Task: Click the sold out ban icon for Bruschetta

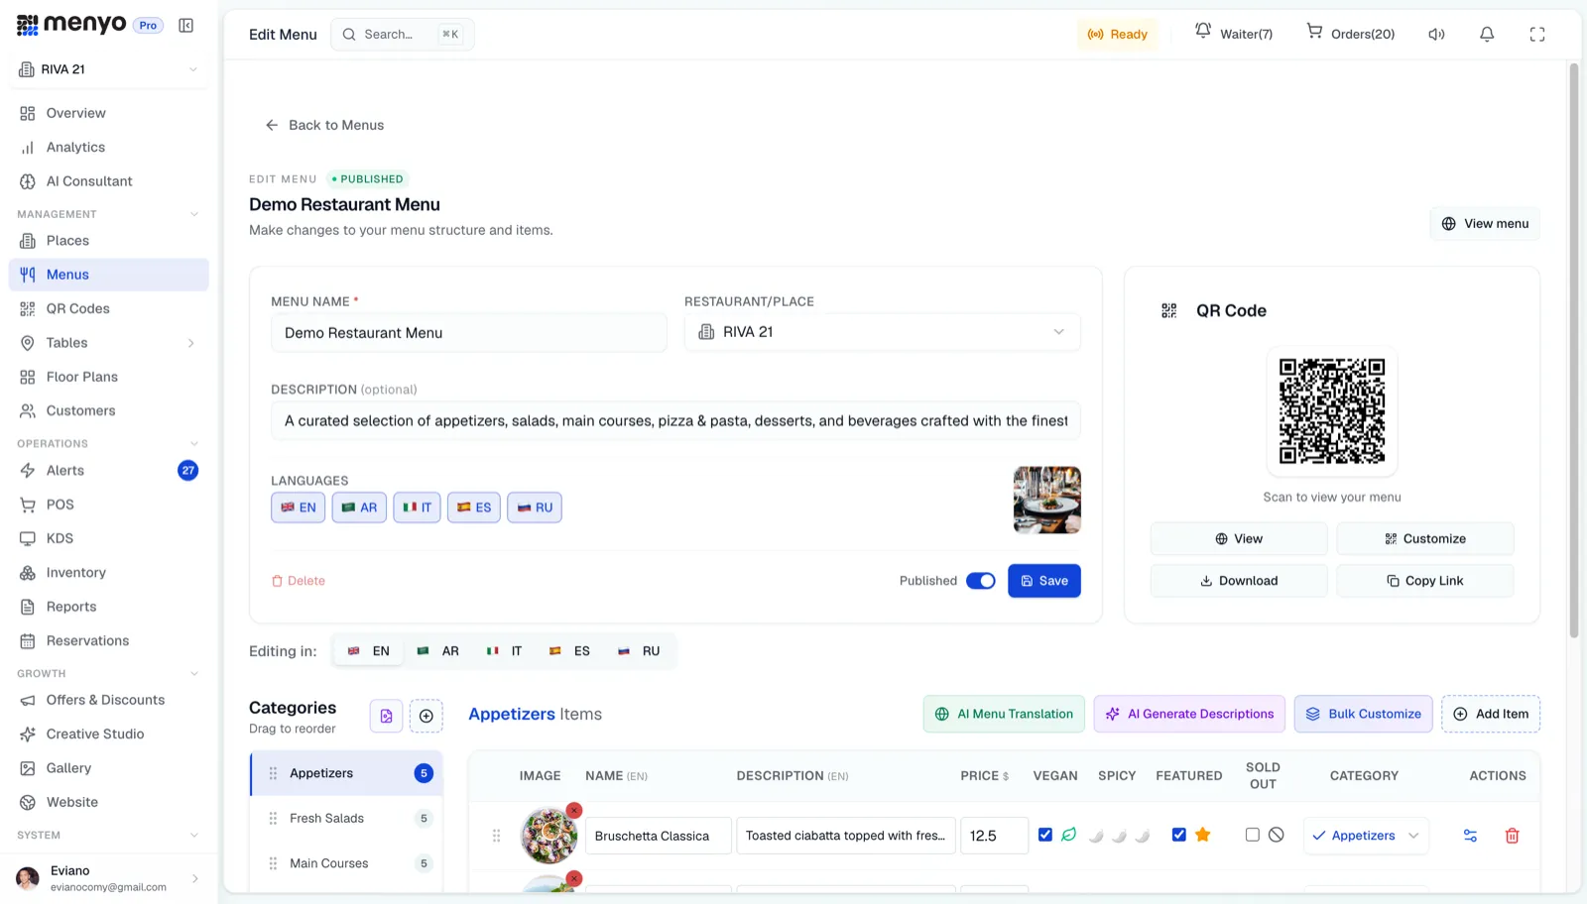Action: coord(1277,835)
